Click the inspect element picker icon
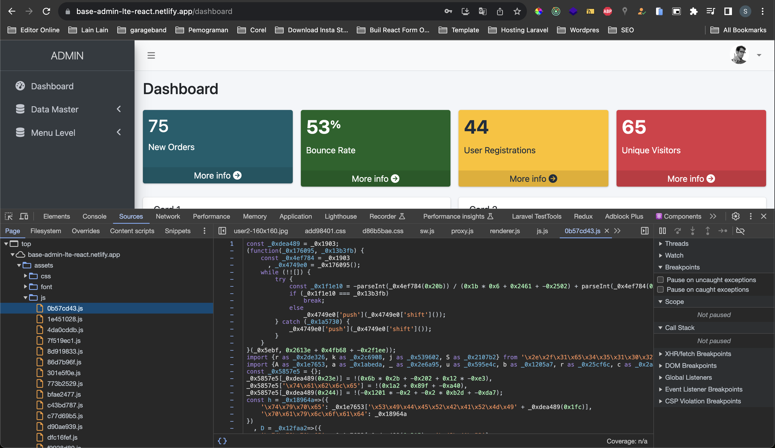 coord(9,216)
